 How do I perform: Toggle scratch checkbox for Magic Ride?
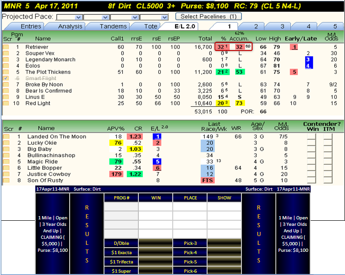coord(7,161)
